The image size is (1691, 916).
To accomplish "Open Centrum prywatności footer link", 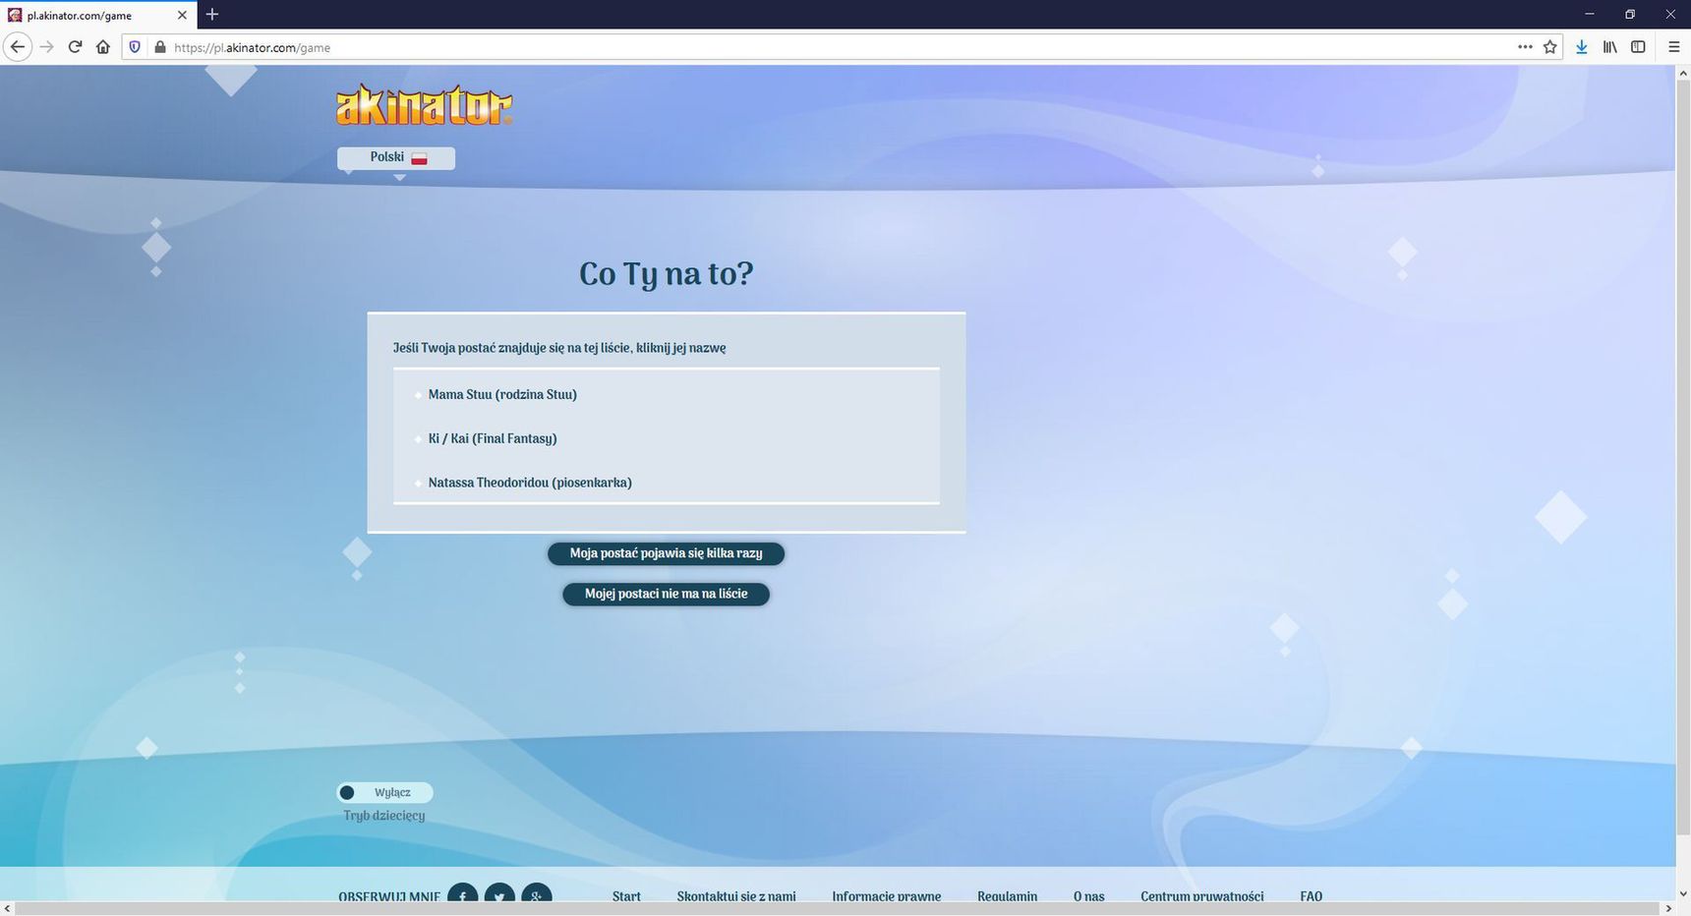I will (x=1202, y=896).
